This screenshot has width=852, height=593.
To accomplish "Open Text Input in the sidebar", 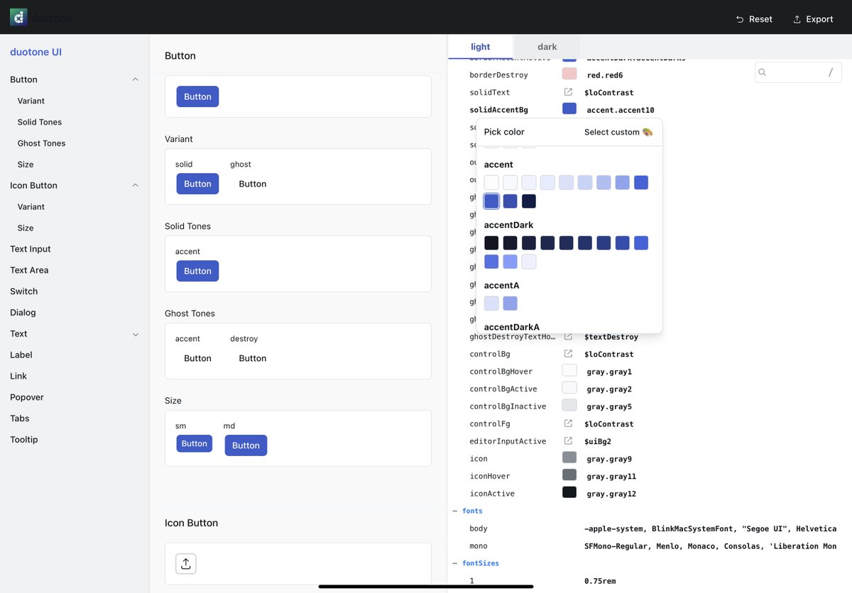I will click(x=31, y=249).
